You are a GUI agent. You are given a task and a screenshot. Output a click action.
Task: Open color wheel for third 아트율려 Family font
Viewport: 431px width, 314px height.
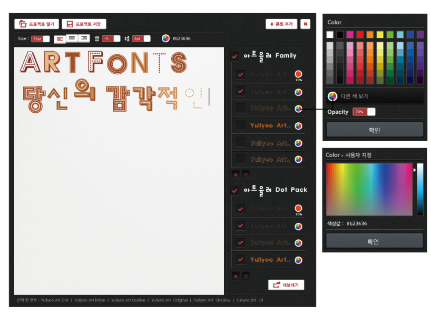(x=298, y=109)
